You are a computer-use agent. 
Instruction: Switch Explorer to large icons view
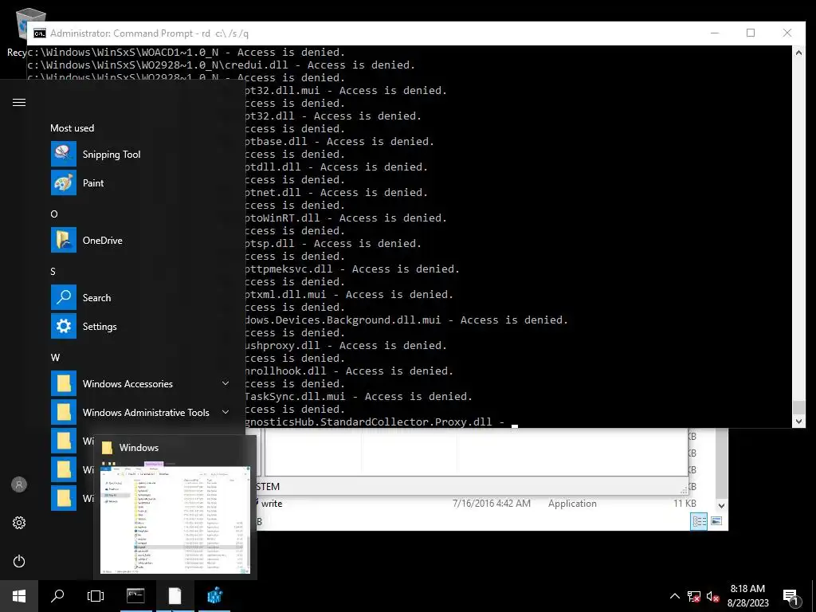tap(716, 521)
